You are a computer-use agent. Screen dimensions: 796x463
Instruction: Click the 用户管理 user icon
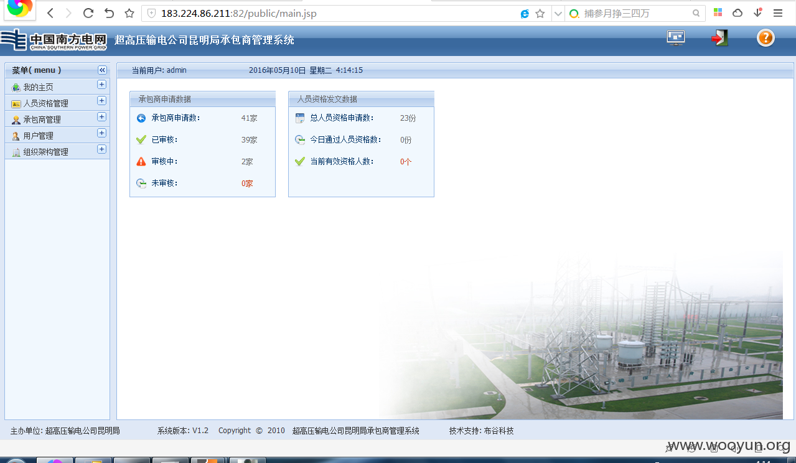click(x=16, y=136)
